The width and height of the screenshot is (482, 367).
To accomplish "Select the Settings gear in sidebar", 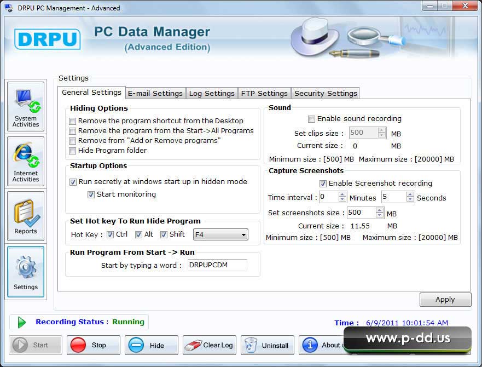I will 26,272.
